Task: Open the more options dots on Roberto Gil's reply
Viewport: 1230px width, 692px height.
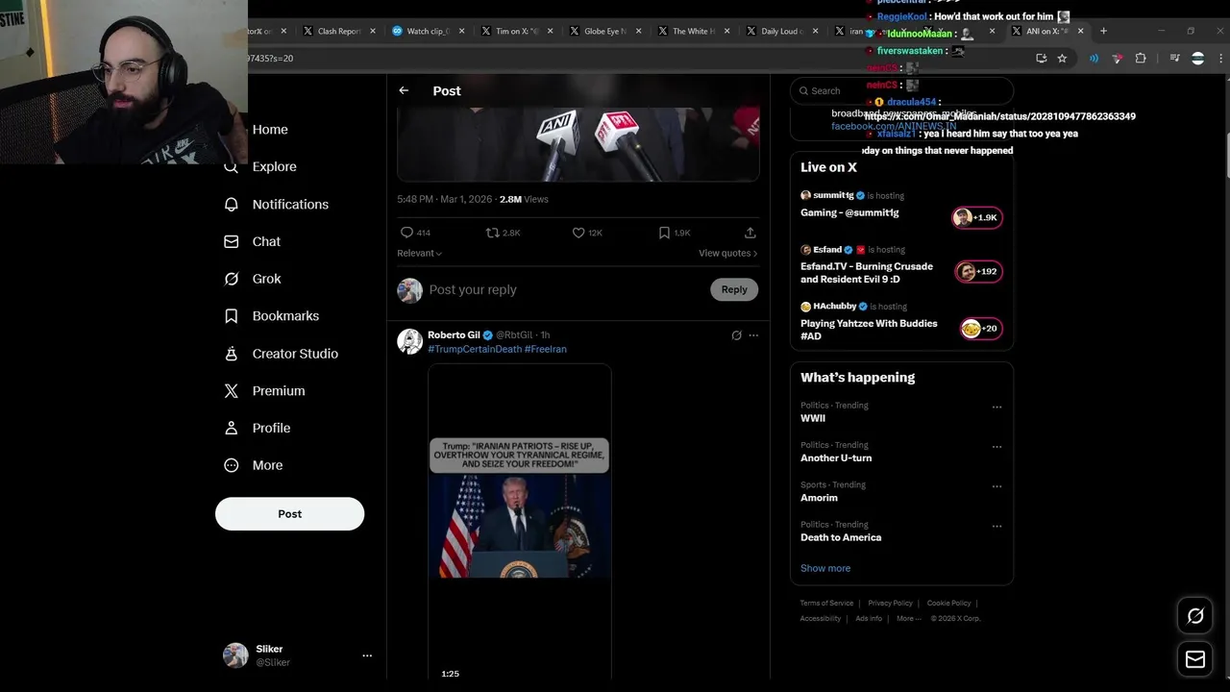Action: coord(753,335)
